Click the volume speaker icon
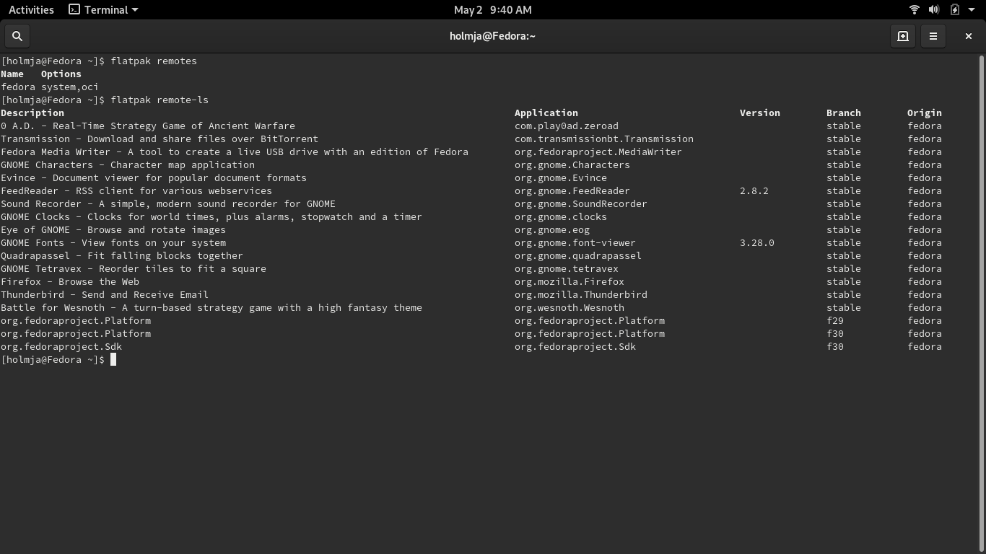The image size is (986, 554). click(933, 9)
